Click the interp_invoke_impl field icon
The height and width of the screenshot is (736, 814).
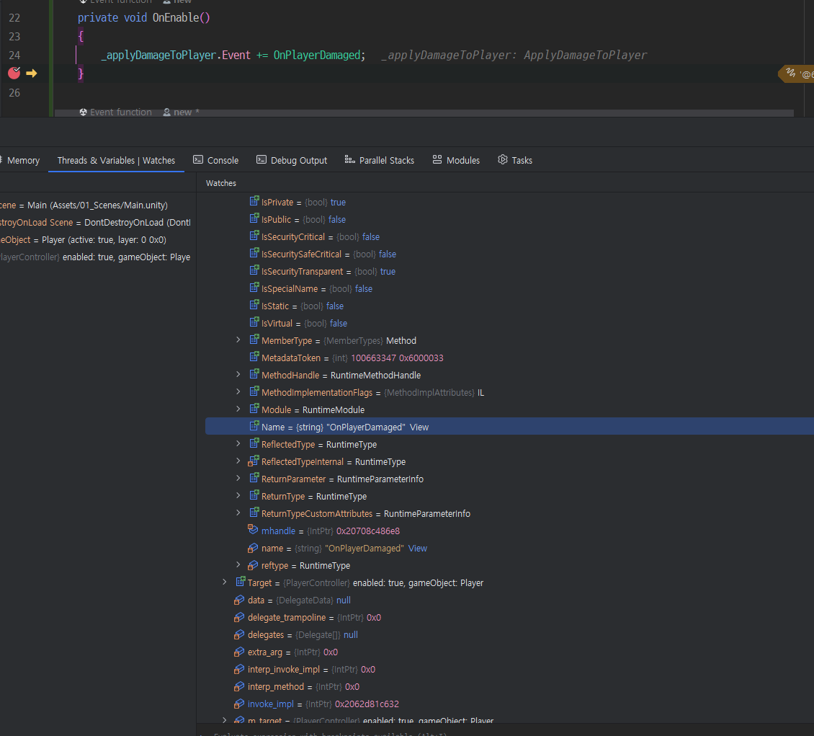pos(239,669)
